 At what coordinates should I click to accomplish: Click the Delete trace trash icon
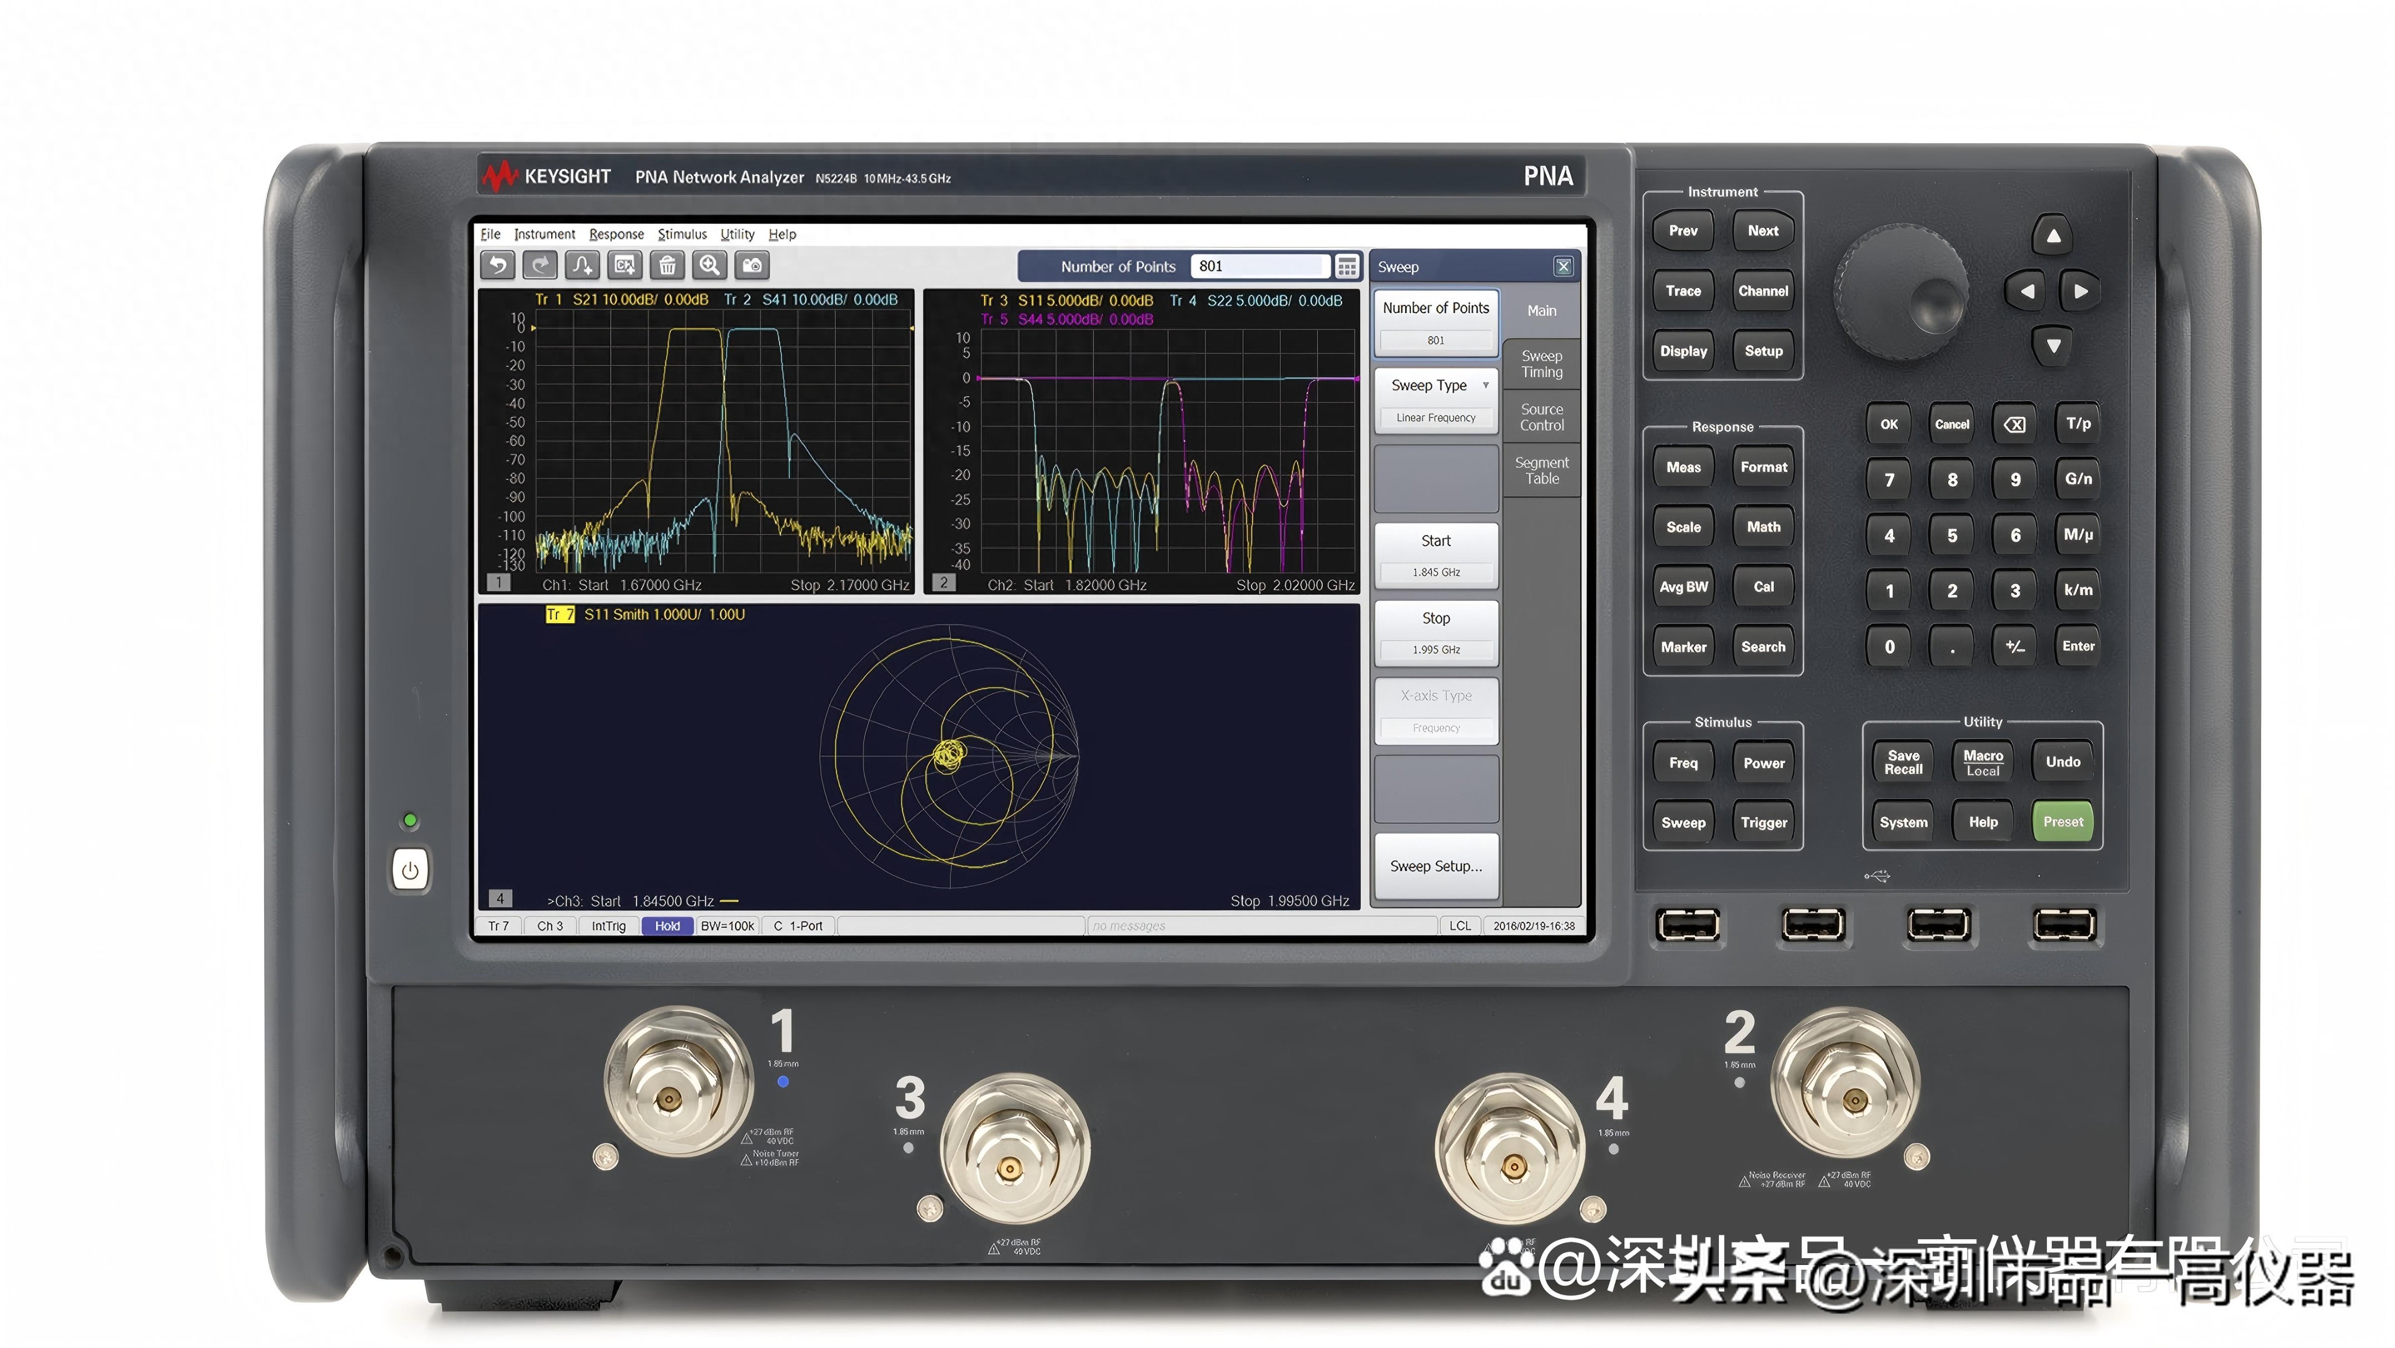pyautogui.click(x=667, y=266)
